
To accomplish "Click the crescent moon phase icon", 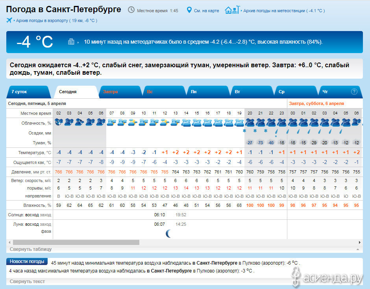I will coord(168,234).
